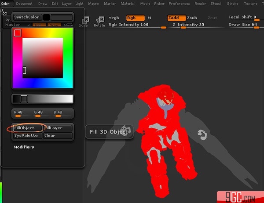Activate the Rotate tool icon
The width and height of the screenshot is (264, 203).
pos(99,22)
